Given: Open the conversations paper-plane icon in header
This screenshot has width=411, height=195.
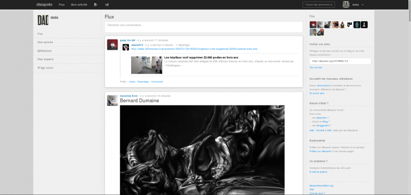Looking at the screenshot, I should pyautogui.click(x=107, y=5).
